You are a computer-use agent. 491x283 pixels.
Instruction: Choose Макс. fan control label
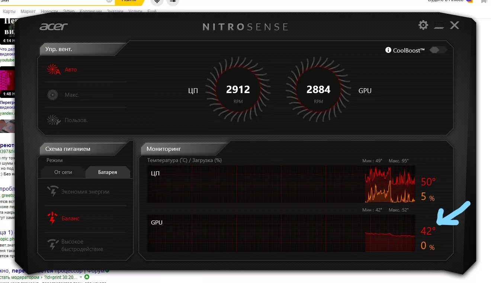[72, 95]
